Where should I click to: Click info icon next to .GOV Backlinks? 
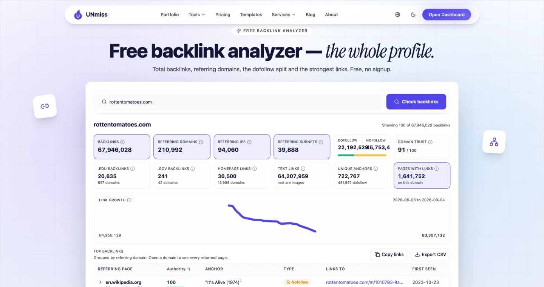click(193, 169)
